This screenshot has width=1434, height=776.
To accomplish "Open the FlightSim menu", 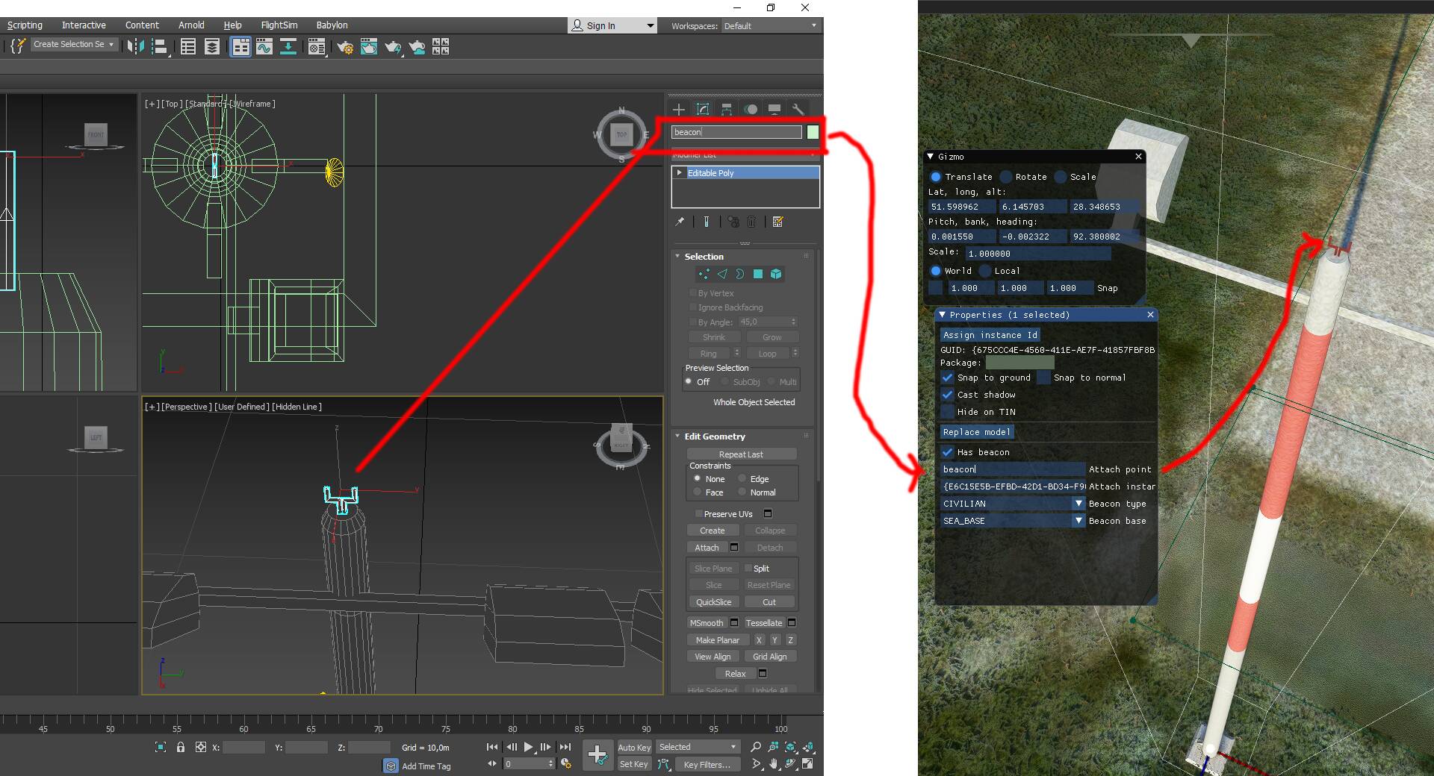I will pos(279,25).
